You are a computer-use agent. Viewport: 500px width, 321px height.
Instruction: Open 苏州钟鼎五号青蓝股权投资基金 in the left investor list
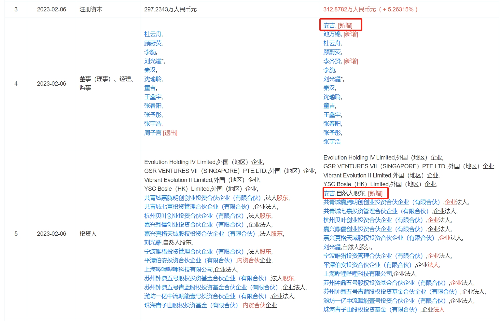pos(211,287)
